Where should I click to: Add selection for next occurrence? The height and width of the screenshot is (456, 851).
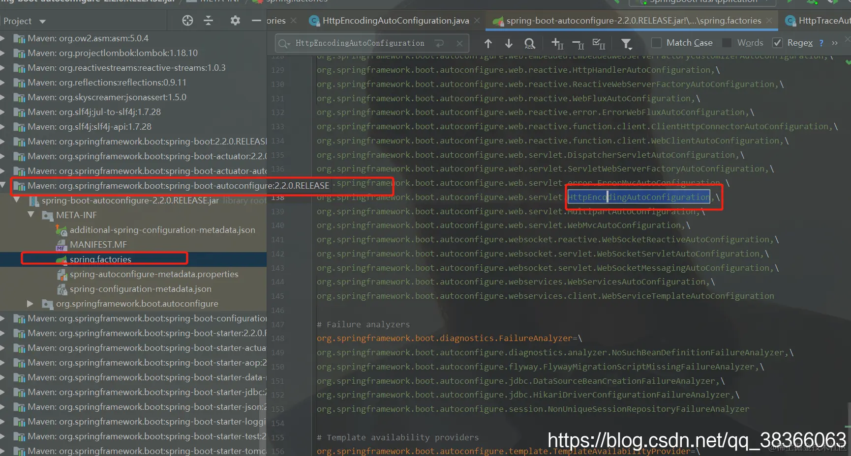(x=557, y=43)
